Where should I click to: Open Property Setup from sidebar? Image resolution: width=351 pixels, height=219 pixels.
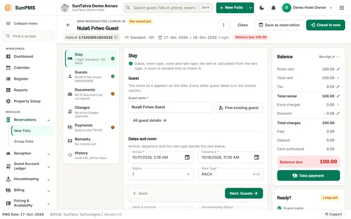[x=29, y=101]
